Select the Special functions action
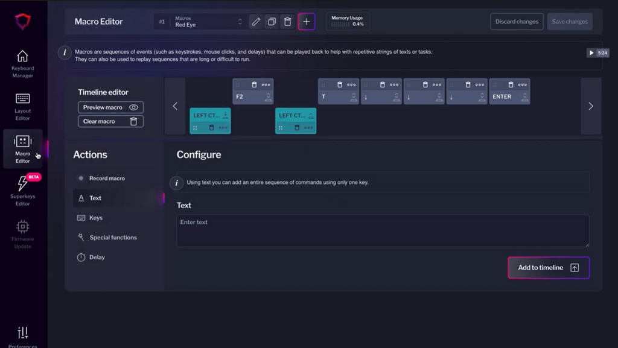 click(113, 238)
